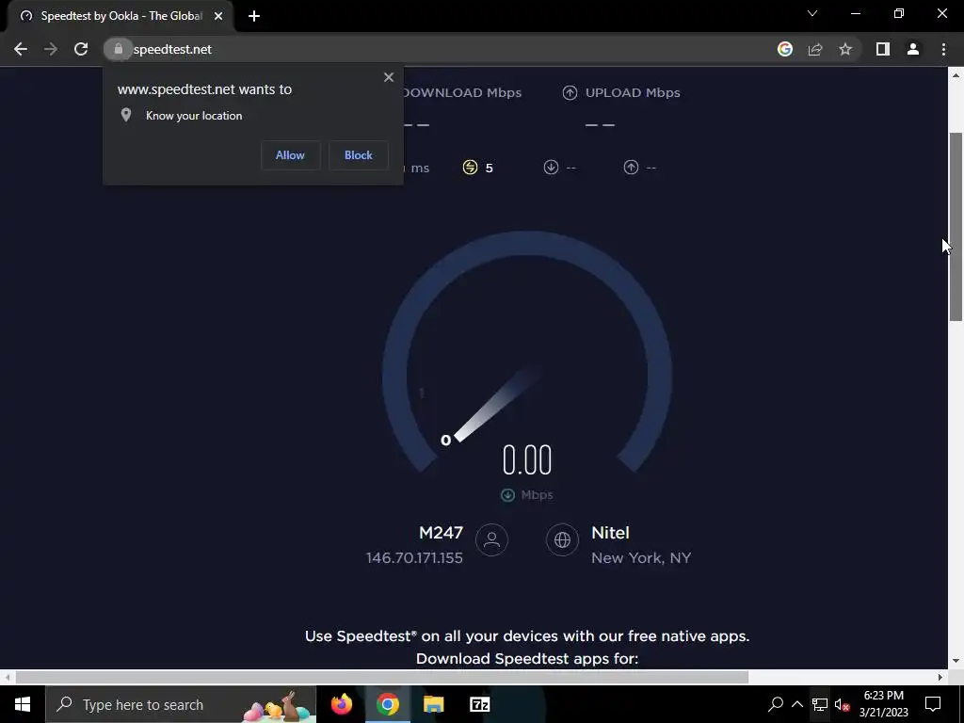Screen dimensions: 964x723
Task: Open the Chrome profile menu
Action: click(913, 49)
